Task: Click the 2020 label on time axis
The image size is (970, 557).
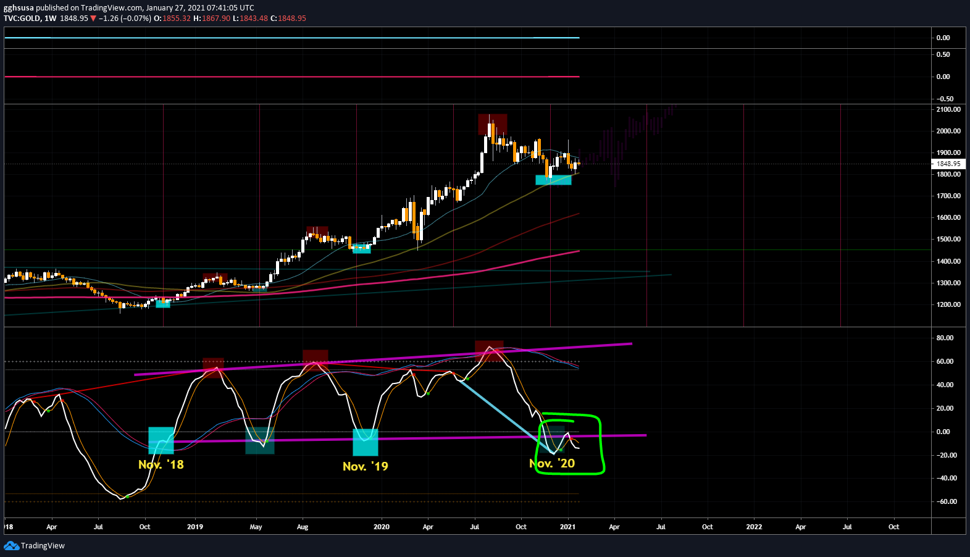Action: coord(382,527)
